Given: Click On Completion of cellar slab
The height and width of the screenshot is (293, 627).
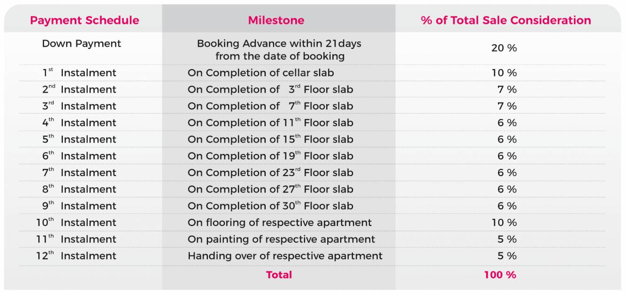Looking at the screenshot, I should click(x=261, y=73).
